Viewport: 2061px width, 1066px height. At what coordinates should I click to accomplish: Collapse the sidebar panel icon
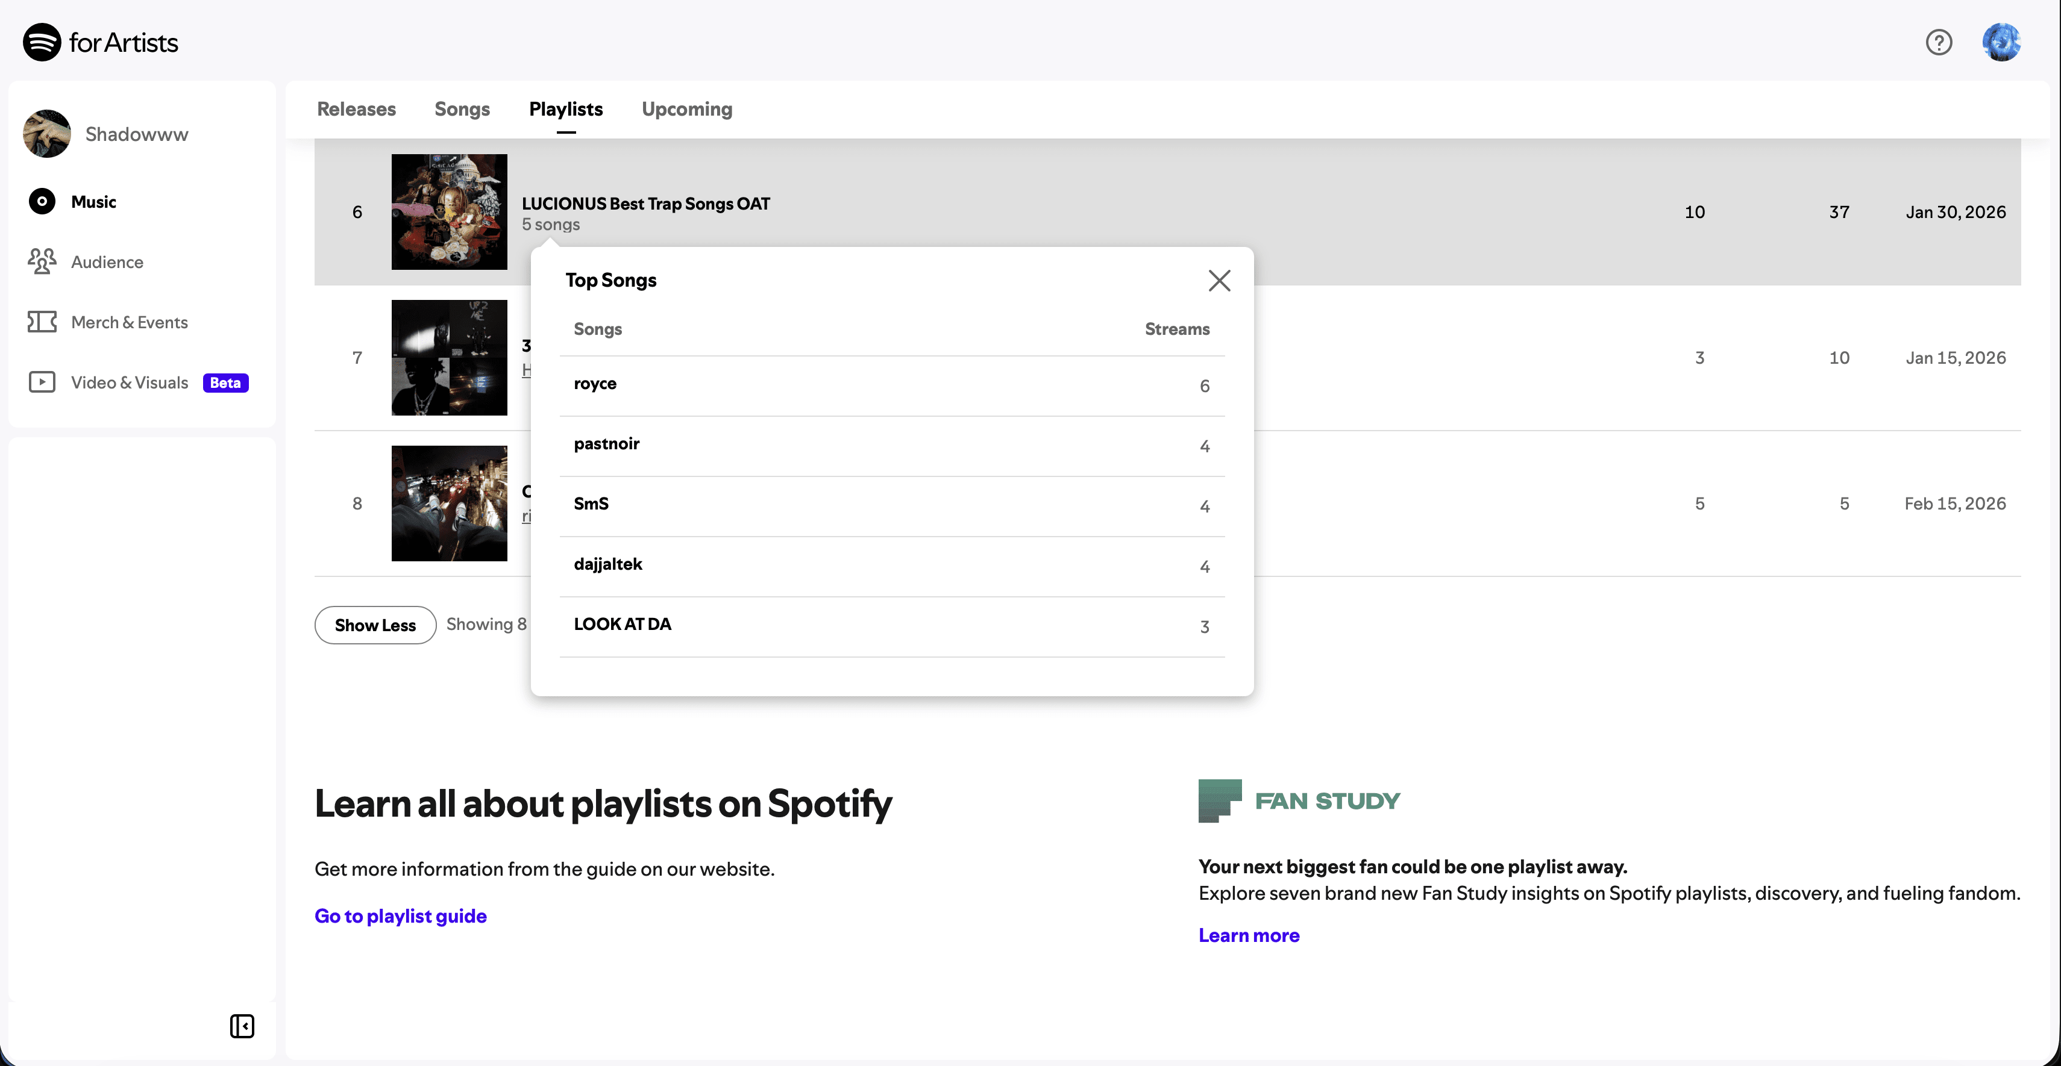pyautogui.click(x=242, y=1026)
